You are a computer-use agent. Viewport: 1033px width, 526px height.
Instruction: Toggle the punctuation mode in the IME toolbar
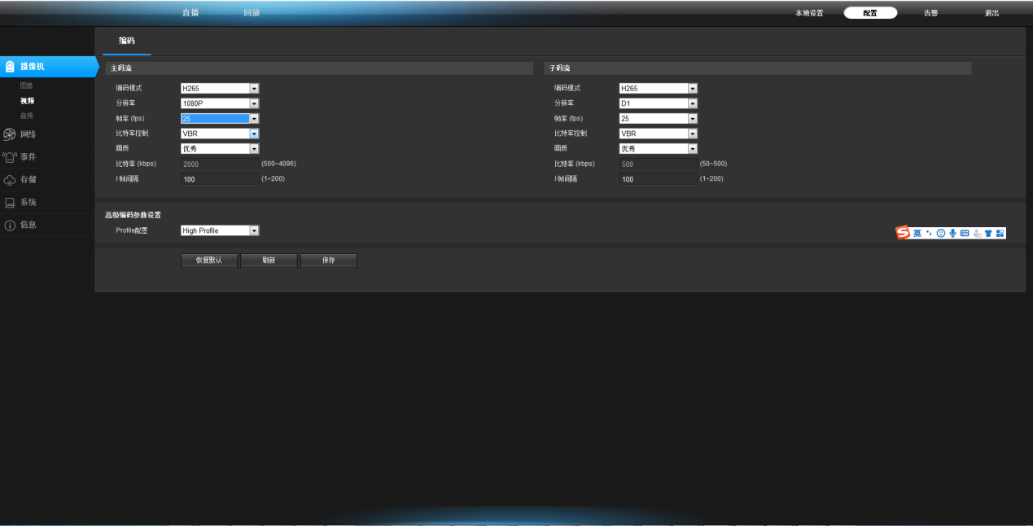coord(928,234)
